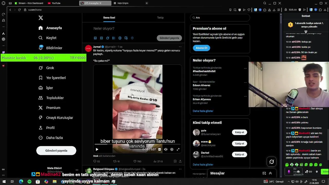
Task: Like the Jurnal post
Action: tap(137, 161)
